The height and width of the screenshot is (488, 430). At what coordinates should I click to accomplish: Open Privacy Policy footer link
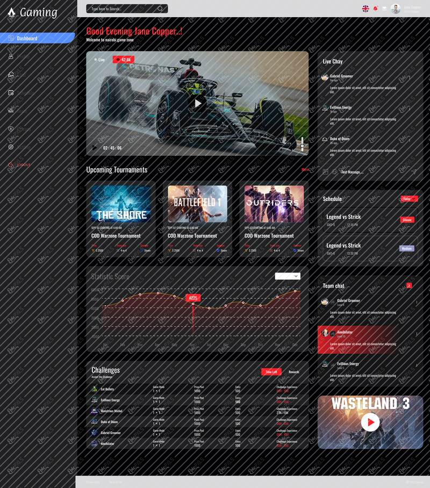(93, 482)
